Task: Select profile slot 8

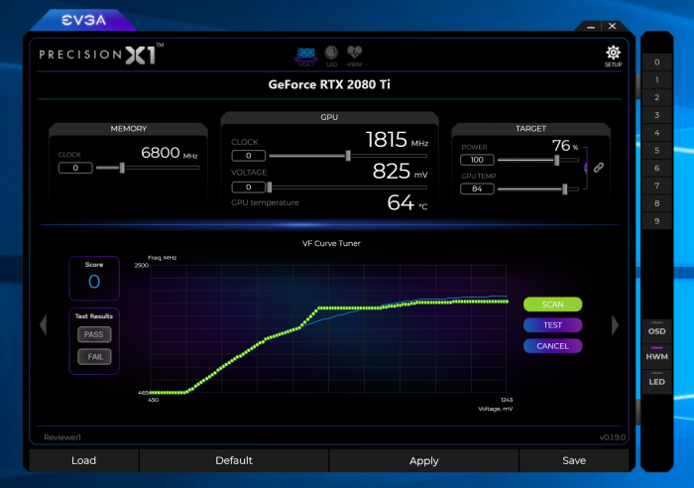Action: pos(656,203)
